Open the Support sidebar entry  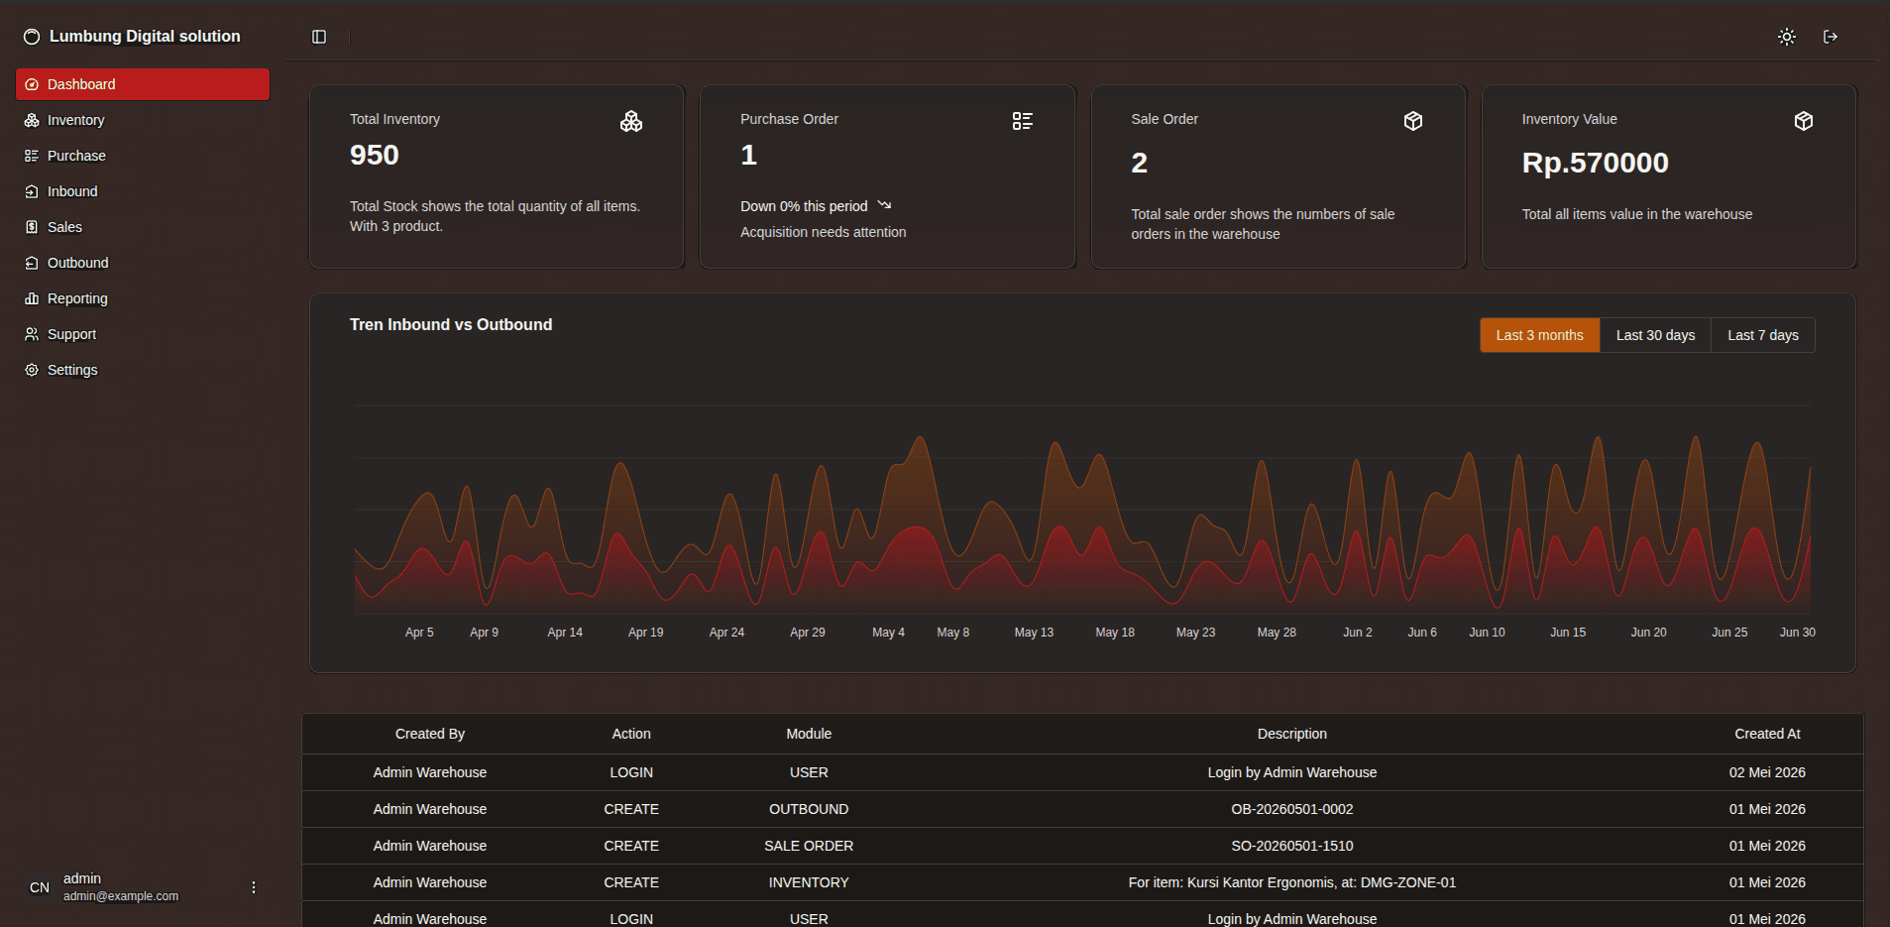143,334
